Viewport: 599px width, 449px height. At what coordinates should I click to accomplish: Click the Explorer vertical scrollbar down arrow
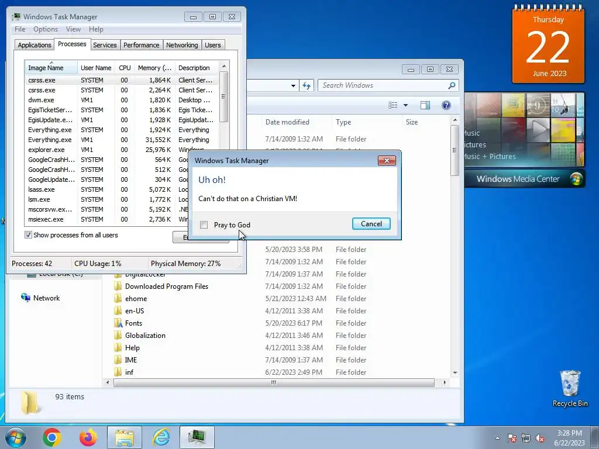click(455, 372)
